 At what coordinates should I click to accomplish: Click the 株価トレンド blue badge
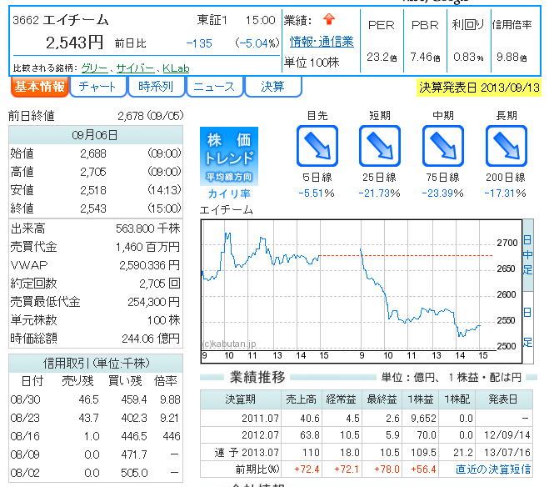point(229,155)
